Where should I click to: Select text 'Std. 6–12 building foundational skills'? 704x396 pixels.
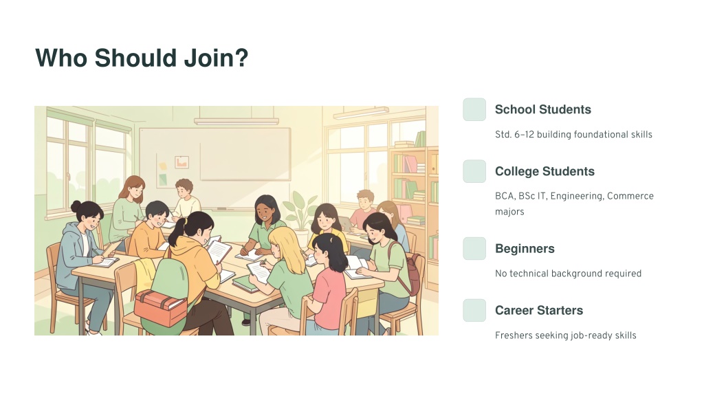click(x=573, y=134)
